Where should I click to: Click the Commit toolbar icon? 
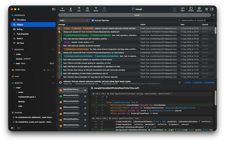click(62, 9)
